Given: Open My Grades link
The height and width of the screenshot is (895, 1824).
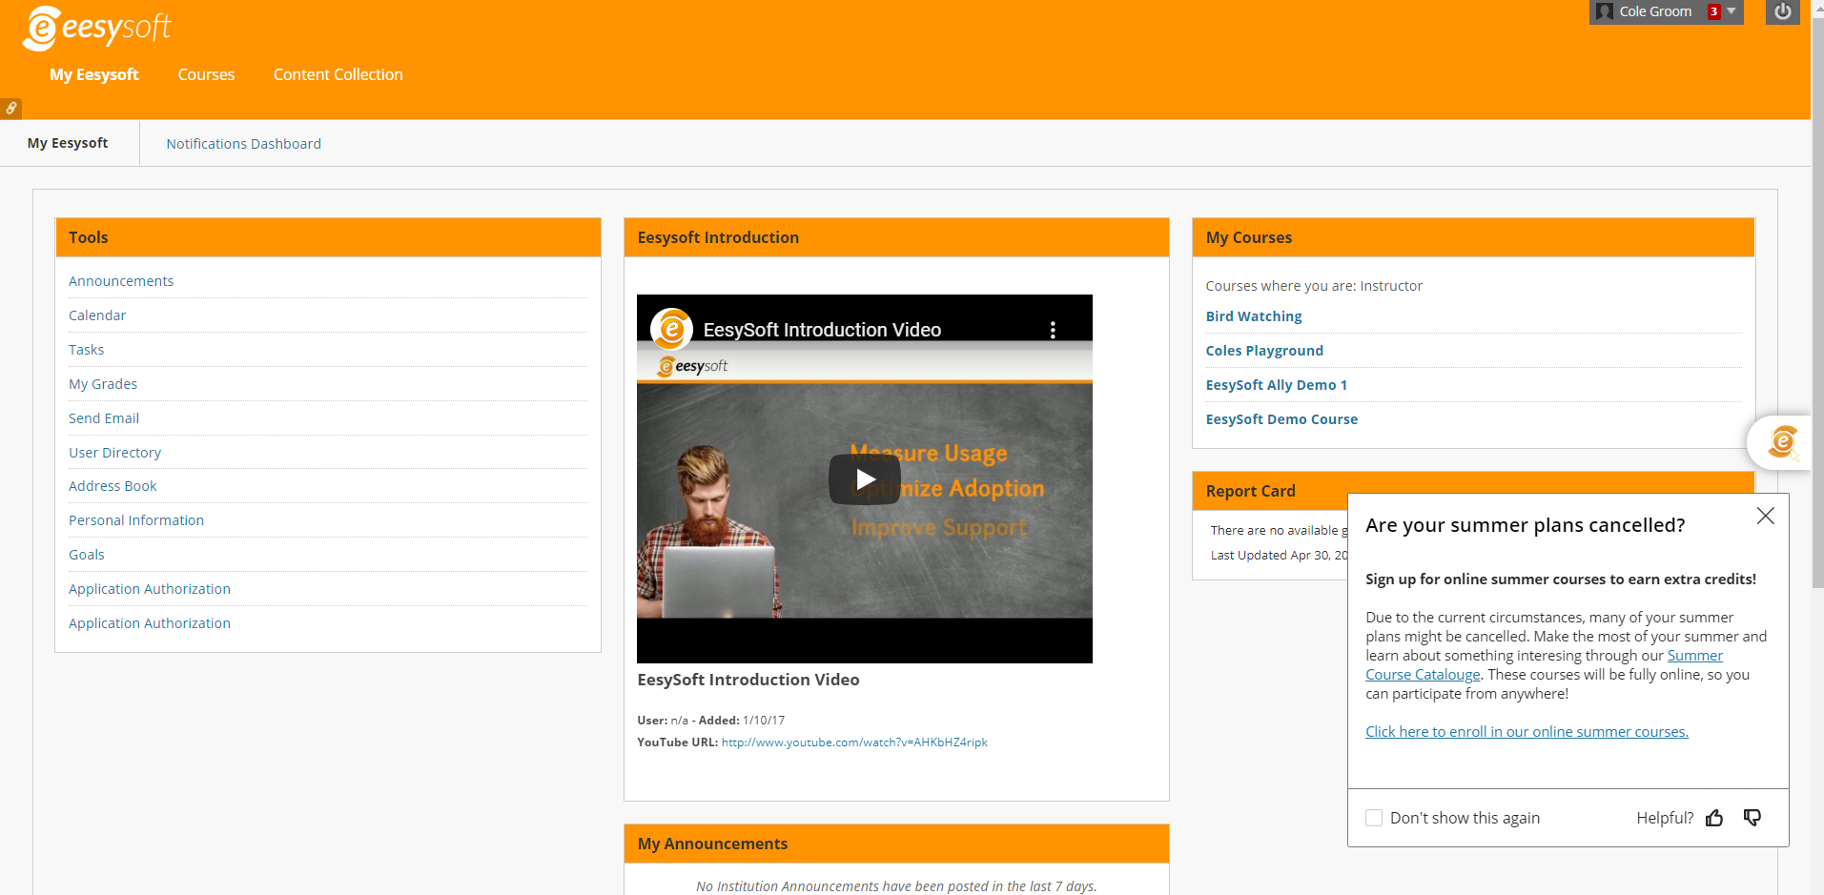Looking at the screenshot, I should 103,384.
